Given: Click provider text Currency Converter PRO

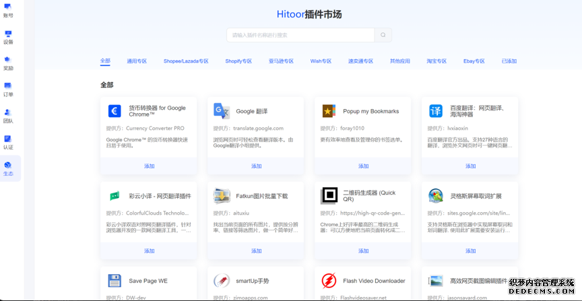Looking at the screenshot, I should tap(155, 129).
